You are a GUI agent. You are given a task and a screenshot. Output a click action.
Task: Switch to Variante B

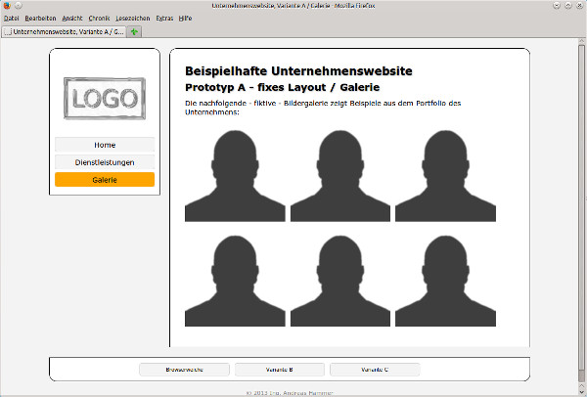click(279, 370)
